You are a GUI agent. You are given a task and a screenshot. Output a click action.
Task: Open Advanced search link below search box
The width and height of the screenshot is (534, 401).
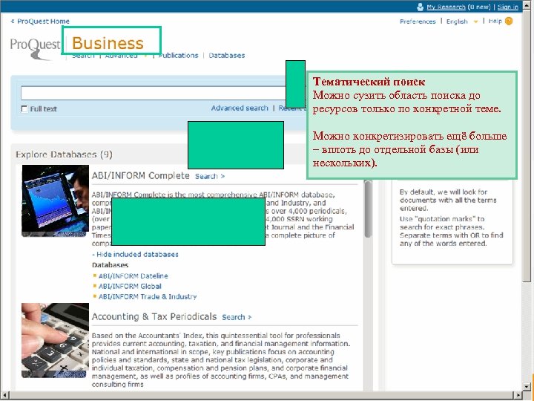click(x=240, y=108)
